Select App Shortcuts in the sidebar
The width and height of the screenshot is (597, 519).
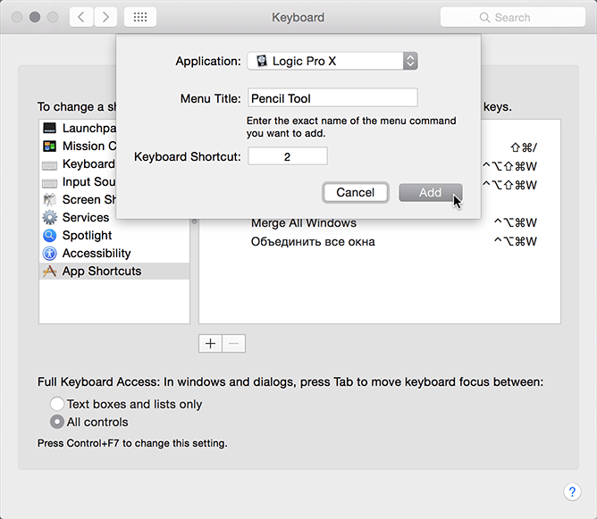pyautogui.click(x=114, y=271)
